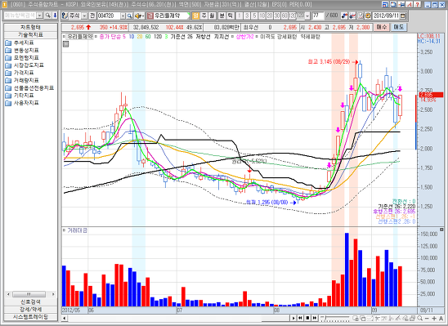Open the menu search dropdown arrow

40,16
